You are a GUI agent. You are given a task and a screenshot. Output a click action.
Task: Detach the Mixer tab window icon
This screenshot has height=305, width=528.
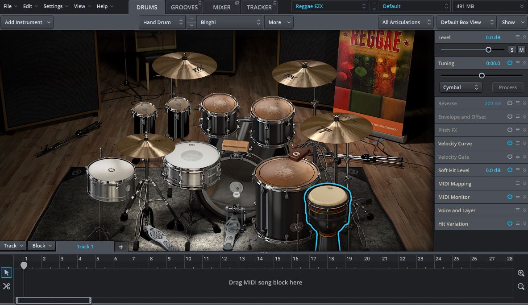(237, 3)
